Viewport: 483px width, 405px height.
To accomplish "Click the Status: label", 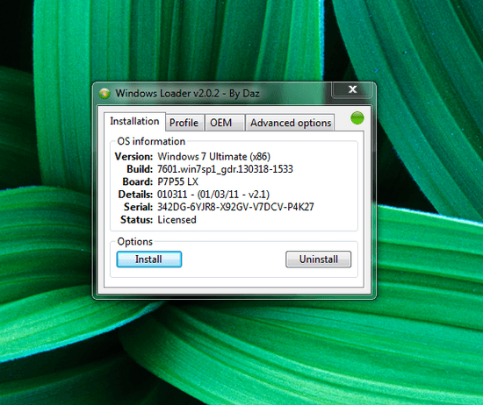I will pos(136,219).
